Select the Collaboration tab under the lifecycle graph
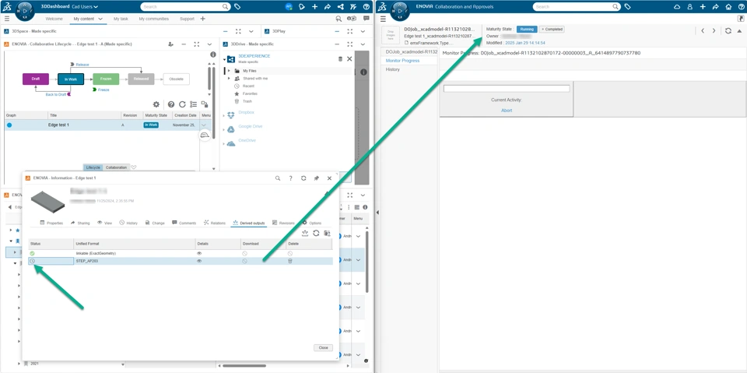The width and height of the screenshot is (747, 373). tap(116, 167)
